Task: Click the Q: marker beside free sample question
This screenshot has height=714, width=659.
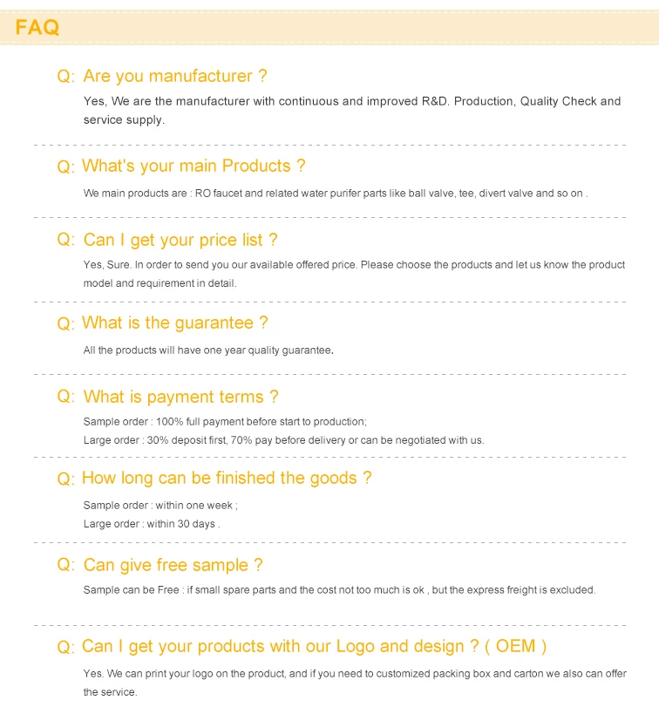Action: click(66, 566)
